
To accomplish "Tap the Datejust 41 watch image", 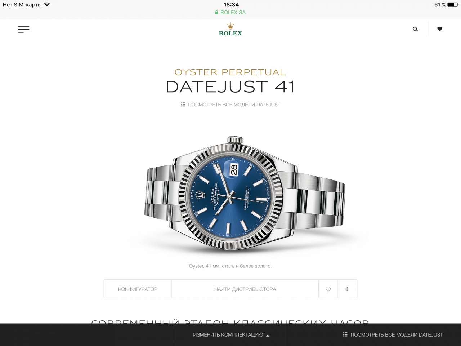I will click(245, 193).
